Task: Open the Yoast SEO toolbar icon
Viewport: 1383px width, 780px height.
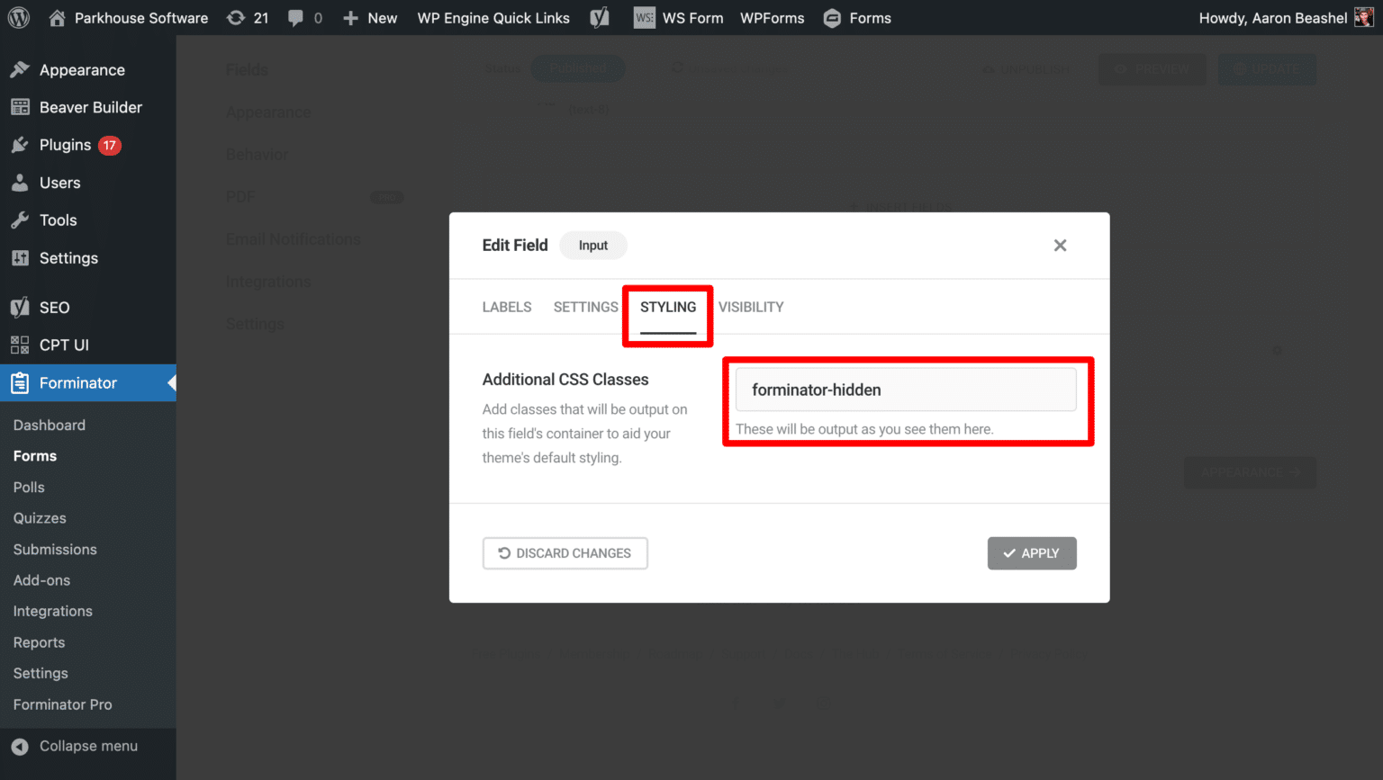Action: point(599,17)
